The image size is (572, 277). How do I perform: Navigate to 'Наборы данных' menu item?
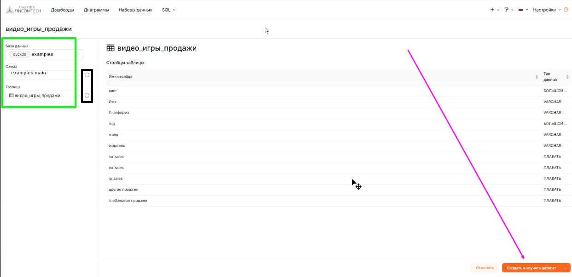pos(135,10)
